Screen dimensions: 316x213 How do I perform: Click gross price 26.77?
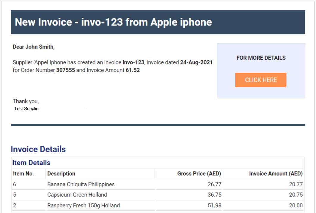point(214,184)
